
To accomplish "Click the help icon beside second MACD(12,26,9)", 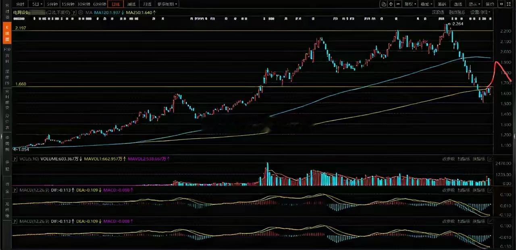I will pos(16,221).
